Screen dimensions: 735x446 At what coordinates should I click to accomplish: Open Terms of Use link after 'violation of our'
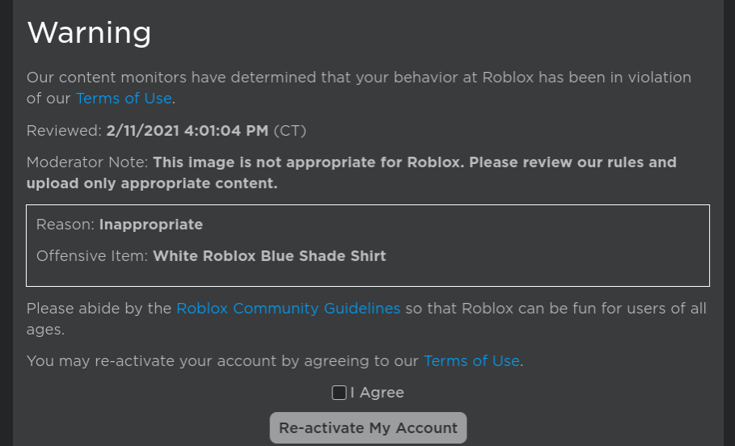(124, 99)
